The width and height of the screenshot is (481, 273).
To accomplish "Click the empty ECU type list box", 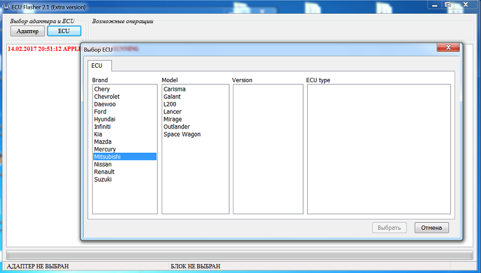I will point(379,149).
